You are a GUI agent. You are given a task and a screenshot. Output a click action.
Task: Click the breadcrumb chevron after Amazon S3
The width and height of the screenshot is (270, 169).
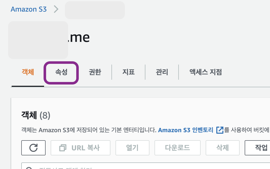coord(56,9)
